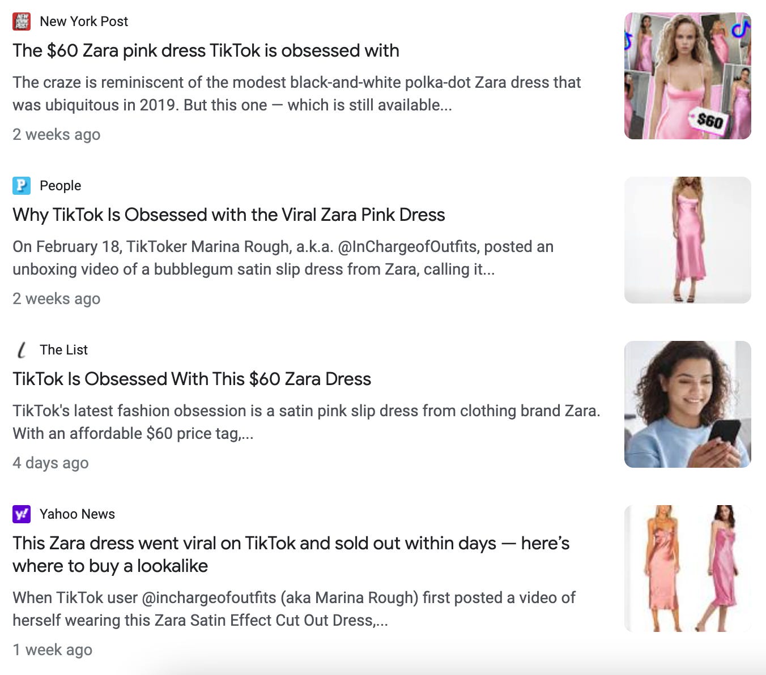Click the People source name
766x675 pixels.
[x=60, y=186]
